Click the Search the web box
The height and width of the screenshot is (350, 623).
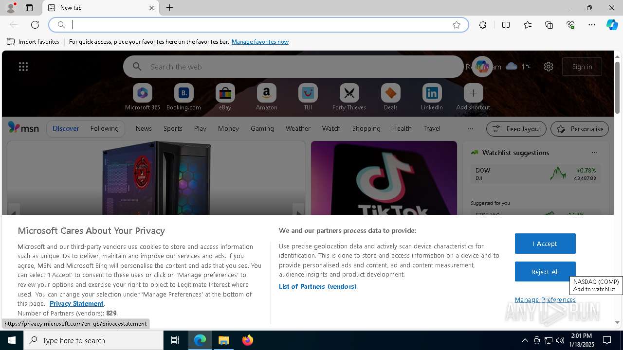point(293,67)
